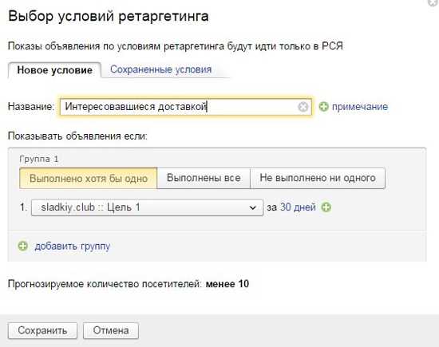Click the добавить группу link

(73, 246)
